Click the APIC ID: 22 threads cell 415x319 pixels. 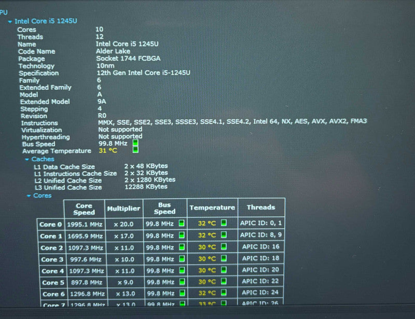pos(260,281)
